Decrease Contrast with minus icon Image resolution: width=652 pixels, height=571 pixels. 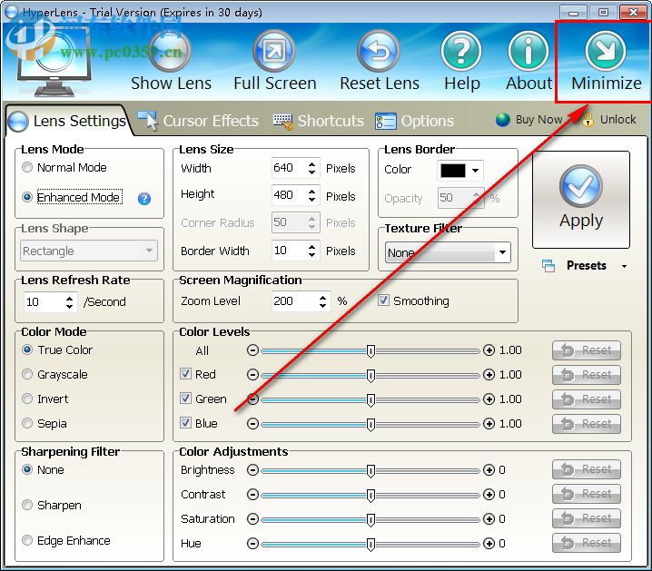click(252, 495)
